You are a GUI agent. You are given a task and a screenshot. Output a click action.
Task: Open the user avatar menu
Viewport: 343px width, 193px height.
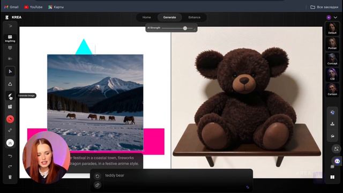(329, 17)
